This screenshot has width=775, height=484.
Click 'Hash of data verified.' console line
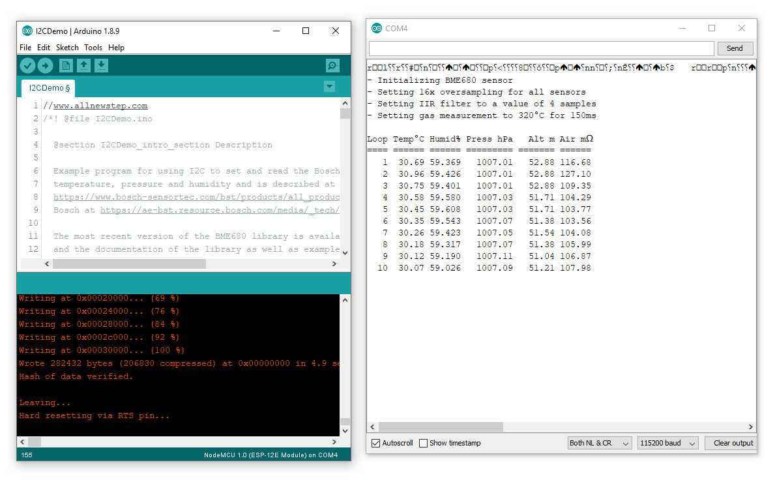click(x=76, y=376)
